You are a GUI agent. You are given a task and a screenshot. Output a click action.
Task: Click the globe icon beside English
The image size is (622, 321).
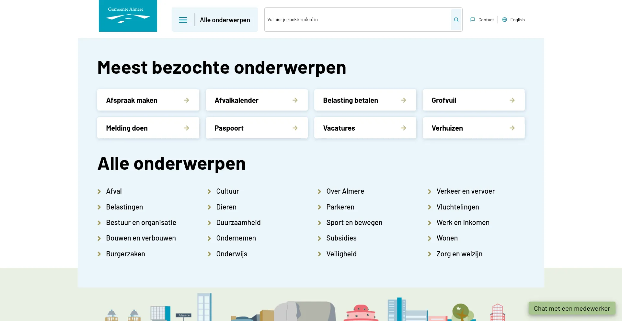(504, 20)
